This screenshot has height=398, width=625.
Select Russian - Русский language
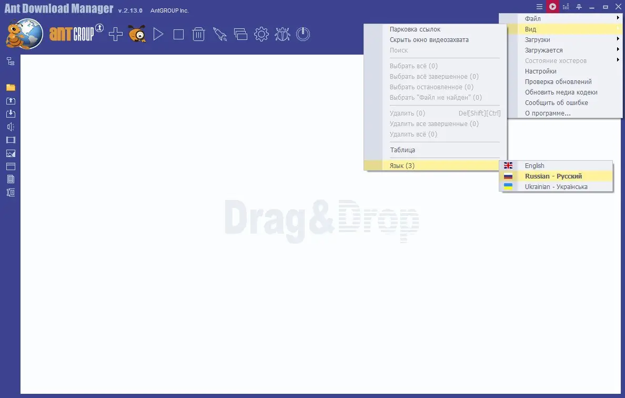[556, 176]
